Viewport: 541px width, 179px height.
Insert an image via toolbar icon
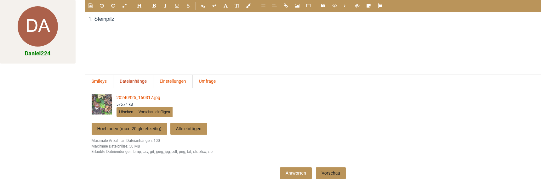click(297, 6)
